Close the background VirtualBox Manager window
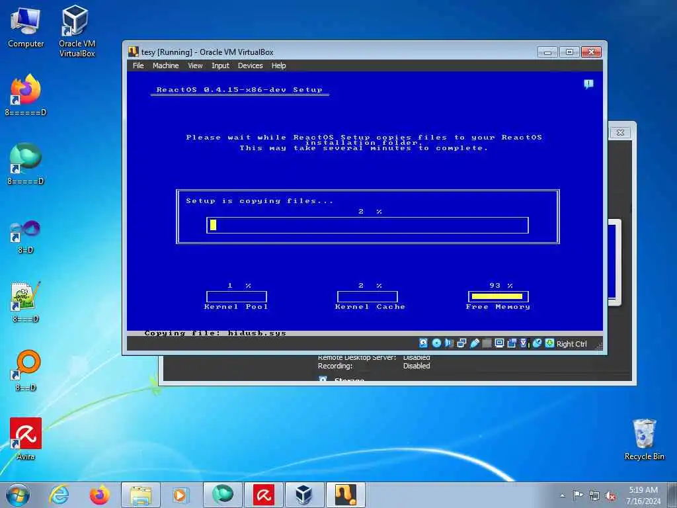 (x=620, y=132)
